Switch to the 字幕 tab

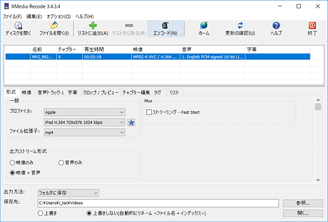tap(73, 92)
